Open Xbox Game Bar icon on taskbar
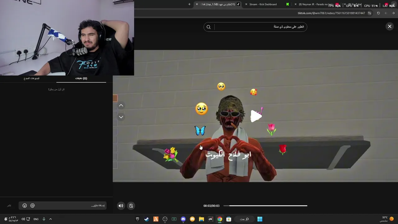 coord(174,219)
